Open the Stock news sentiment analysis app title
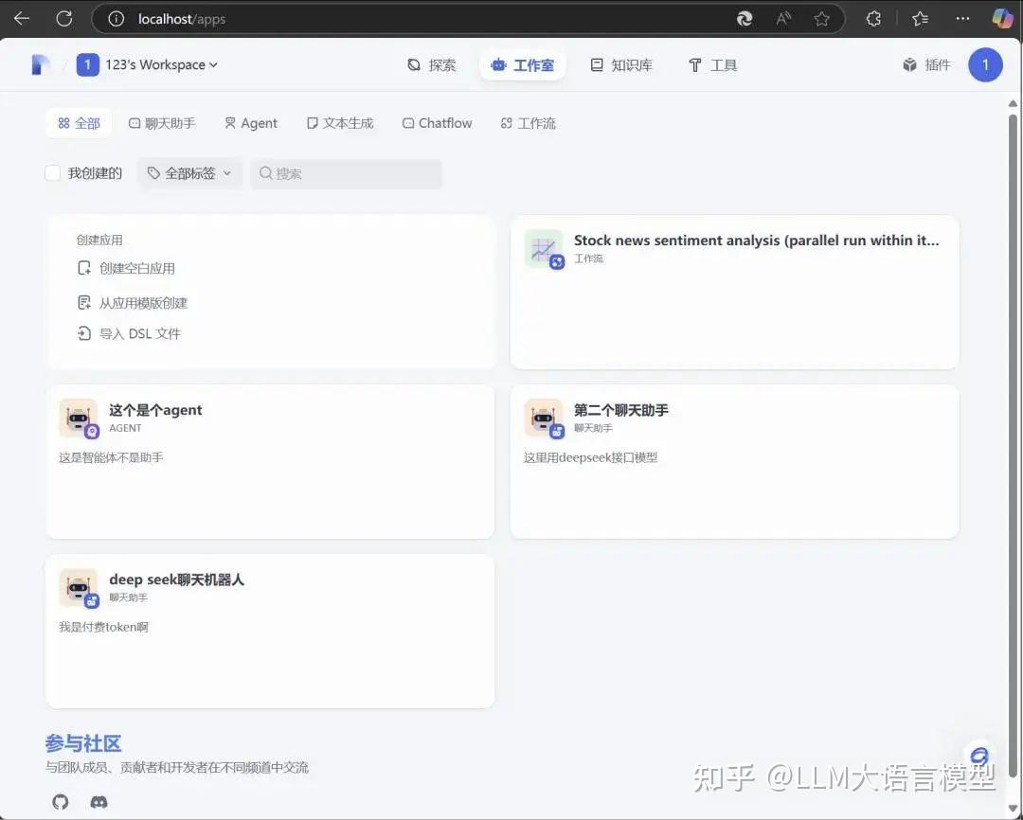1023x820 pixels. pyautogui.click(x=757, y=241)
